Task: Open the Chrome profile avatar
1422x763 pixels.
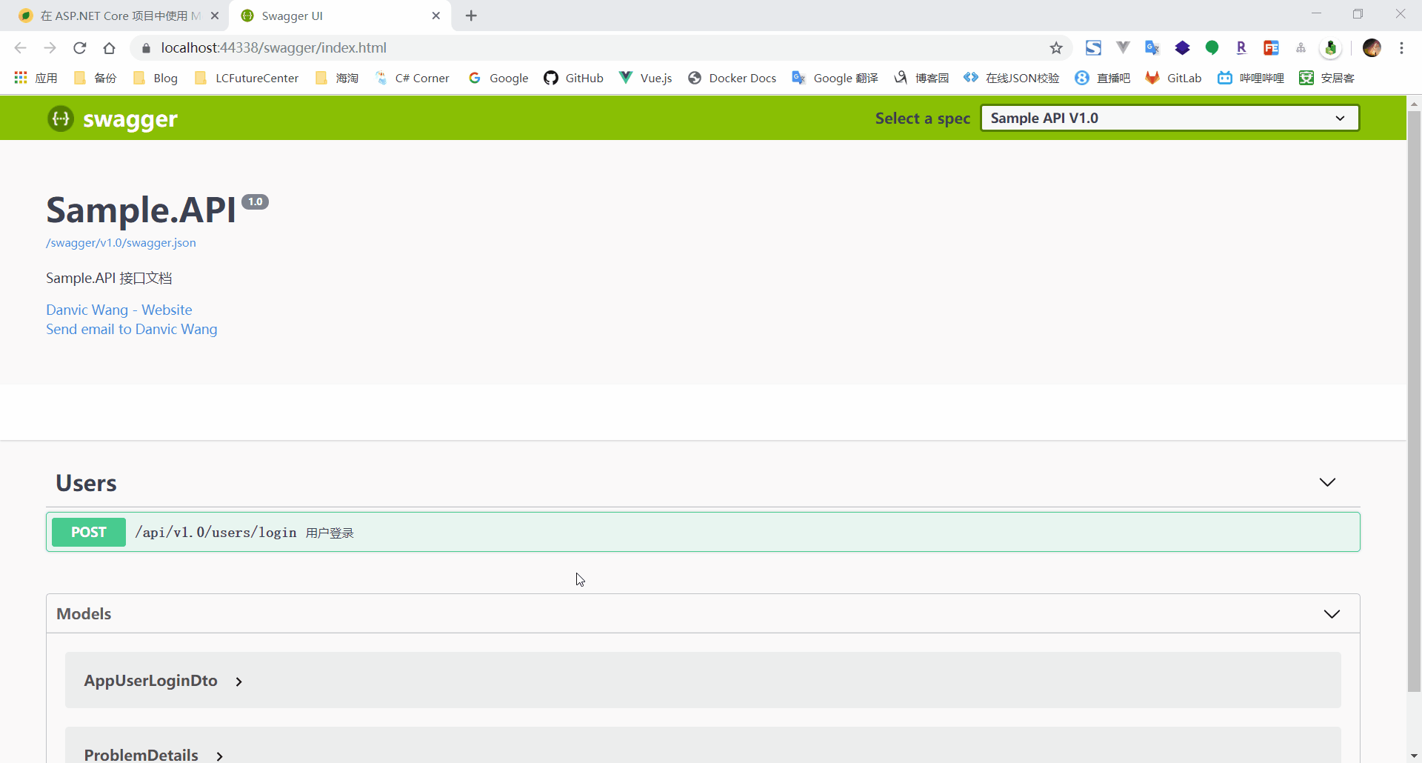Action: (1372, 48)
